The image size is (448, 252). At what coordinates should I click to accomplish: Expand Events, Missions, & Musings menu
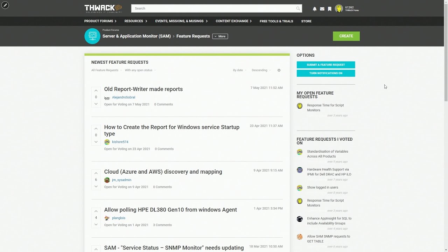pyautogui.click(x=181, y=21)
